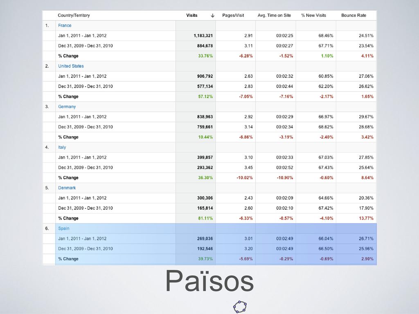
Task: Sort by Avg. Time on Site header
Action: click(x=274, y=15)
